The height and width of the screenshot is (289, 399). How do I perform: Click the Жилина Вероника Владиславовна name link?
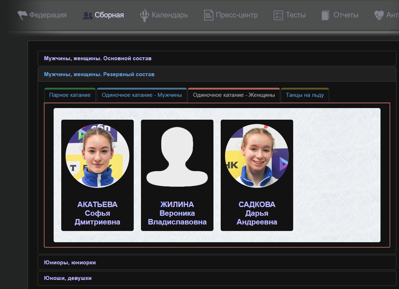[177, 213]
